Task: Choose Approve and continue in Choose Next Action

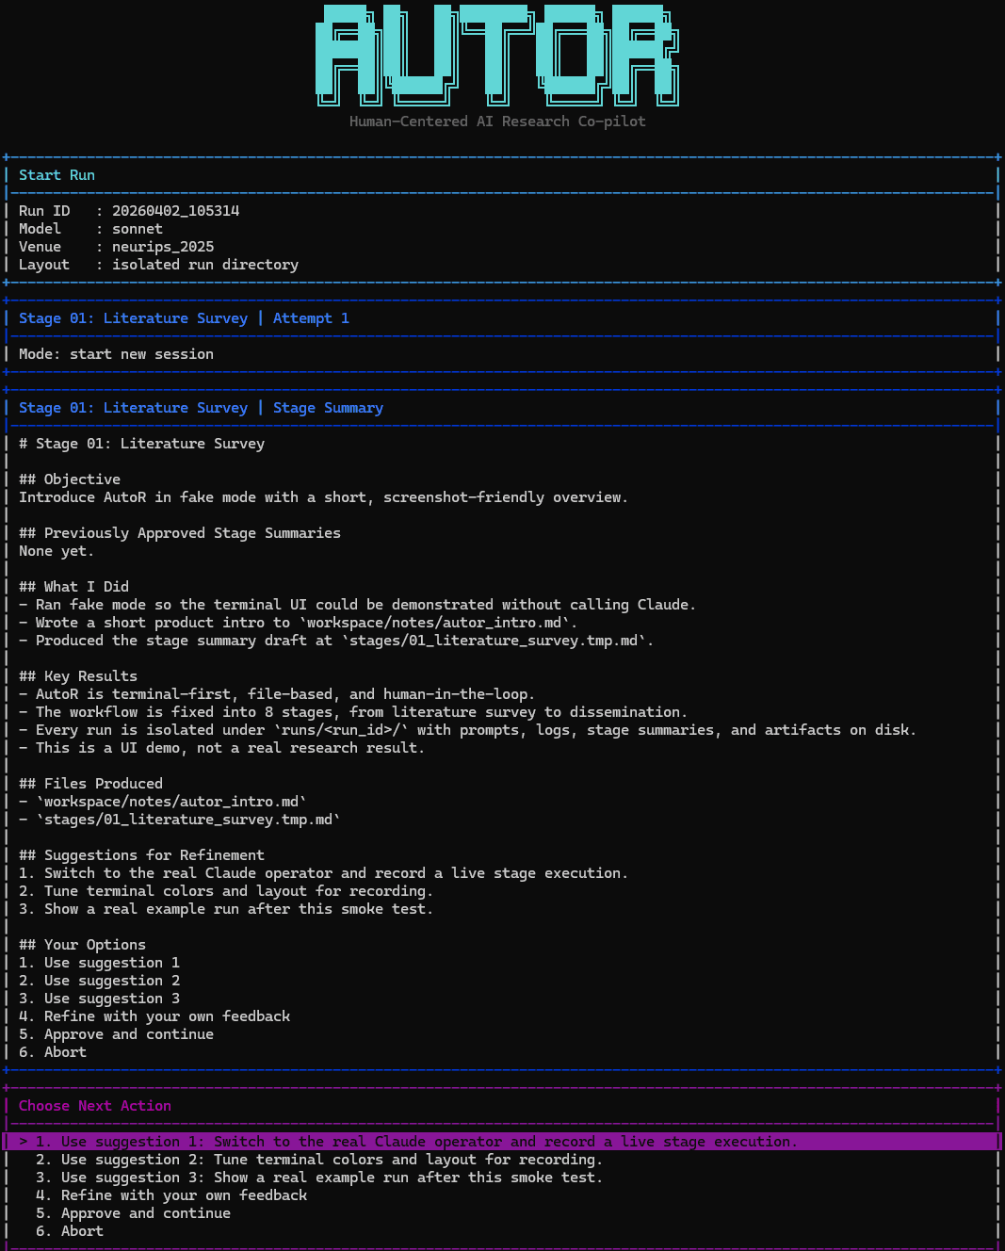Action: 133,1213
